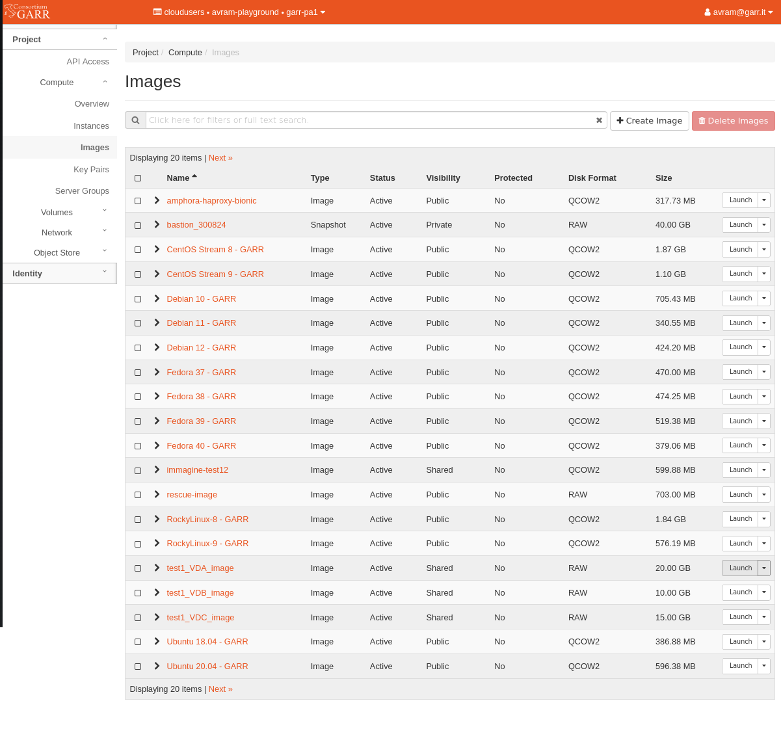Expand details for bastion_300824 row
This screenshot has height=753, width=781.
(x=157, y=224)
